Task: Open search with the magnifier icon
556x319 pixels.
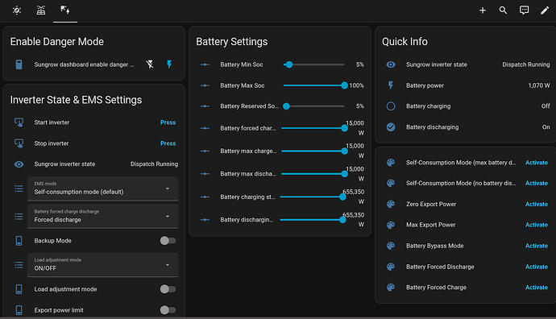Action: pyautogui.click(x=503, y=10)
